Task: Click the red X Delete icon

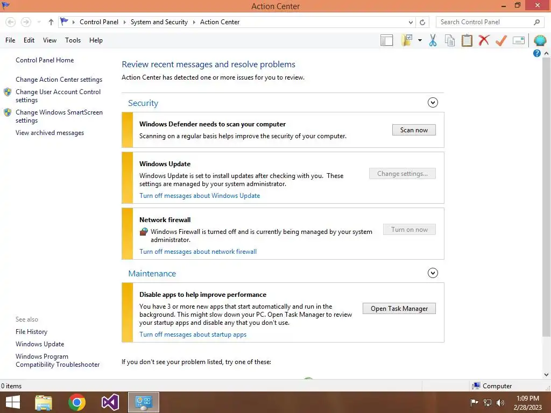Action: tap(484, 40)
